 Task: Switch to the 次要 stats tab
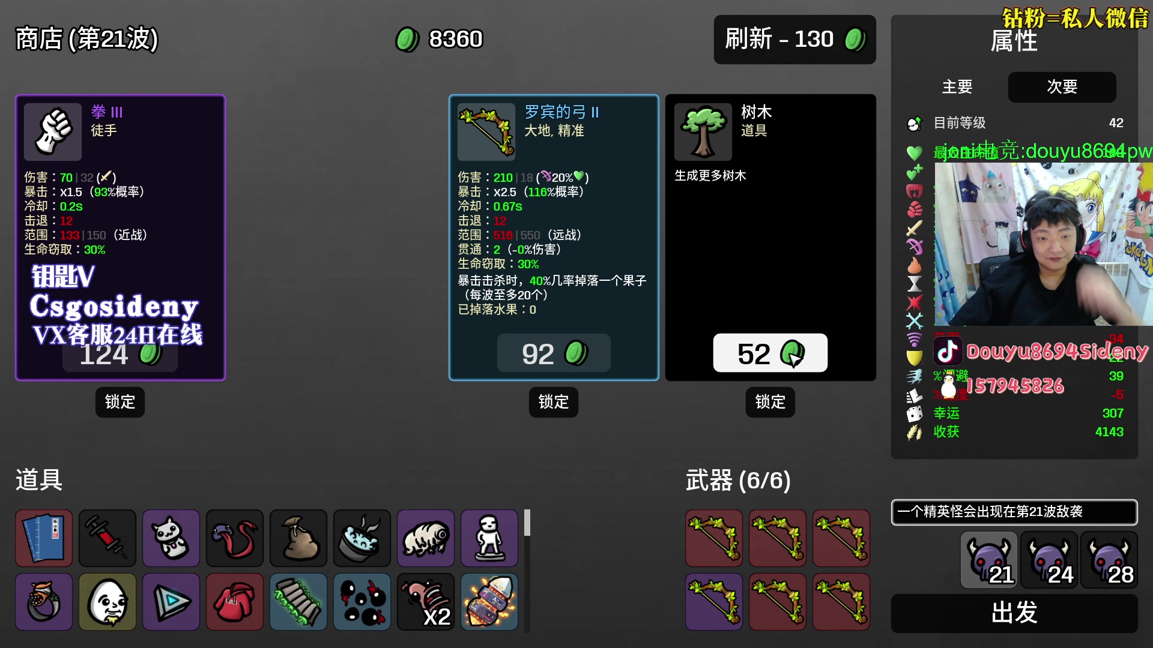(x=1062, y=87)
